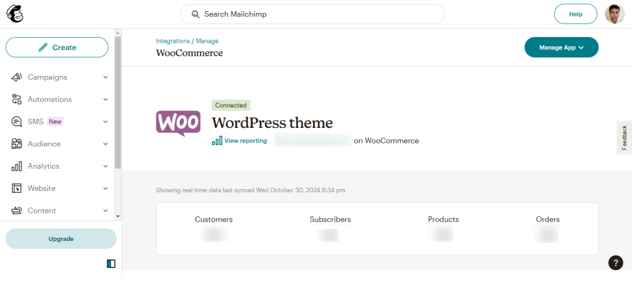Expand the Analytics chevron
Image resolution: width=632 pixels, height=291 pixels.
106,166
